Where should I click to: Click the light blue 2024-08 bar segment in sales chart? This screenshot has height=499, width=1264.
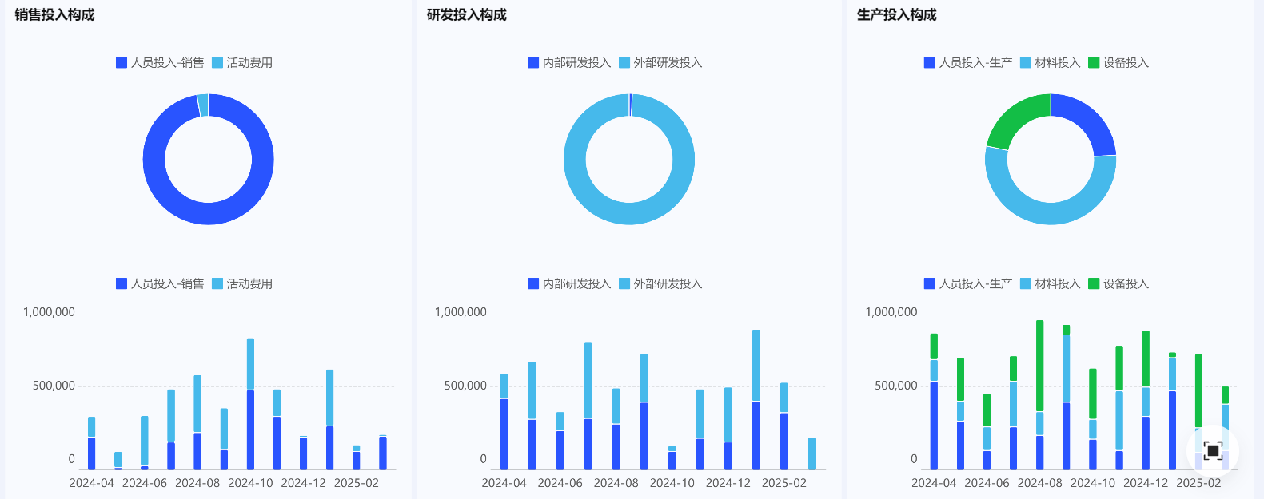(197, 404)
